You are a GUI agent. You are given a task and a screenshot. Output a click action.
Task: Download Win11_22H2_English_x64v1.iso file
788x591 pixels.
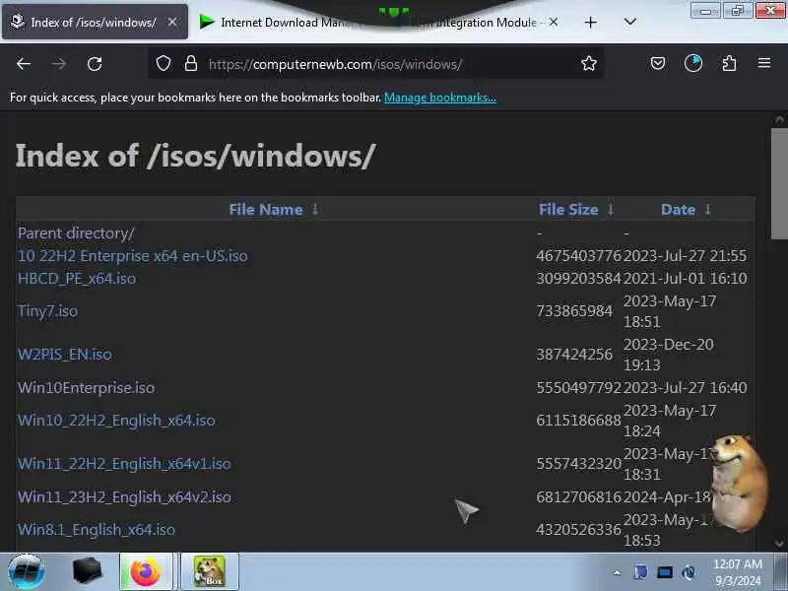[124, 463]
